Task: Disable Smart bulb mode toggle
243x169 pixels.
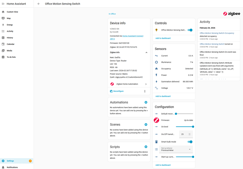Action: [190, 142]
